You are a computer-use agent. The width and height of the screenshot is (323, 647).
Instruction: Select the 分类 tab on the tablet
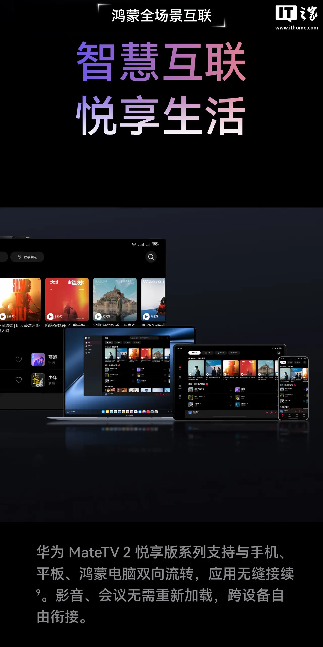pyautogui.click(x=208, y=353)
